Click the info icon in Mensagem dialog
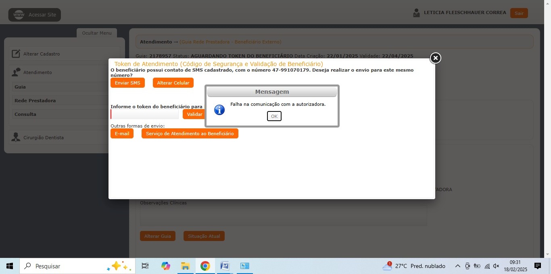This screenshot has height=274, width=551. (x=219, y=110)
